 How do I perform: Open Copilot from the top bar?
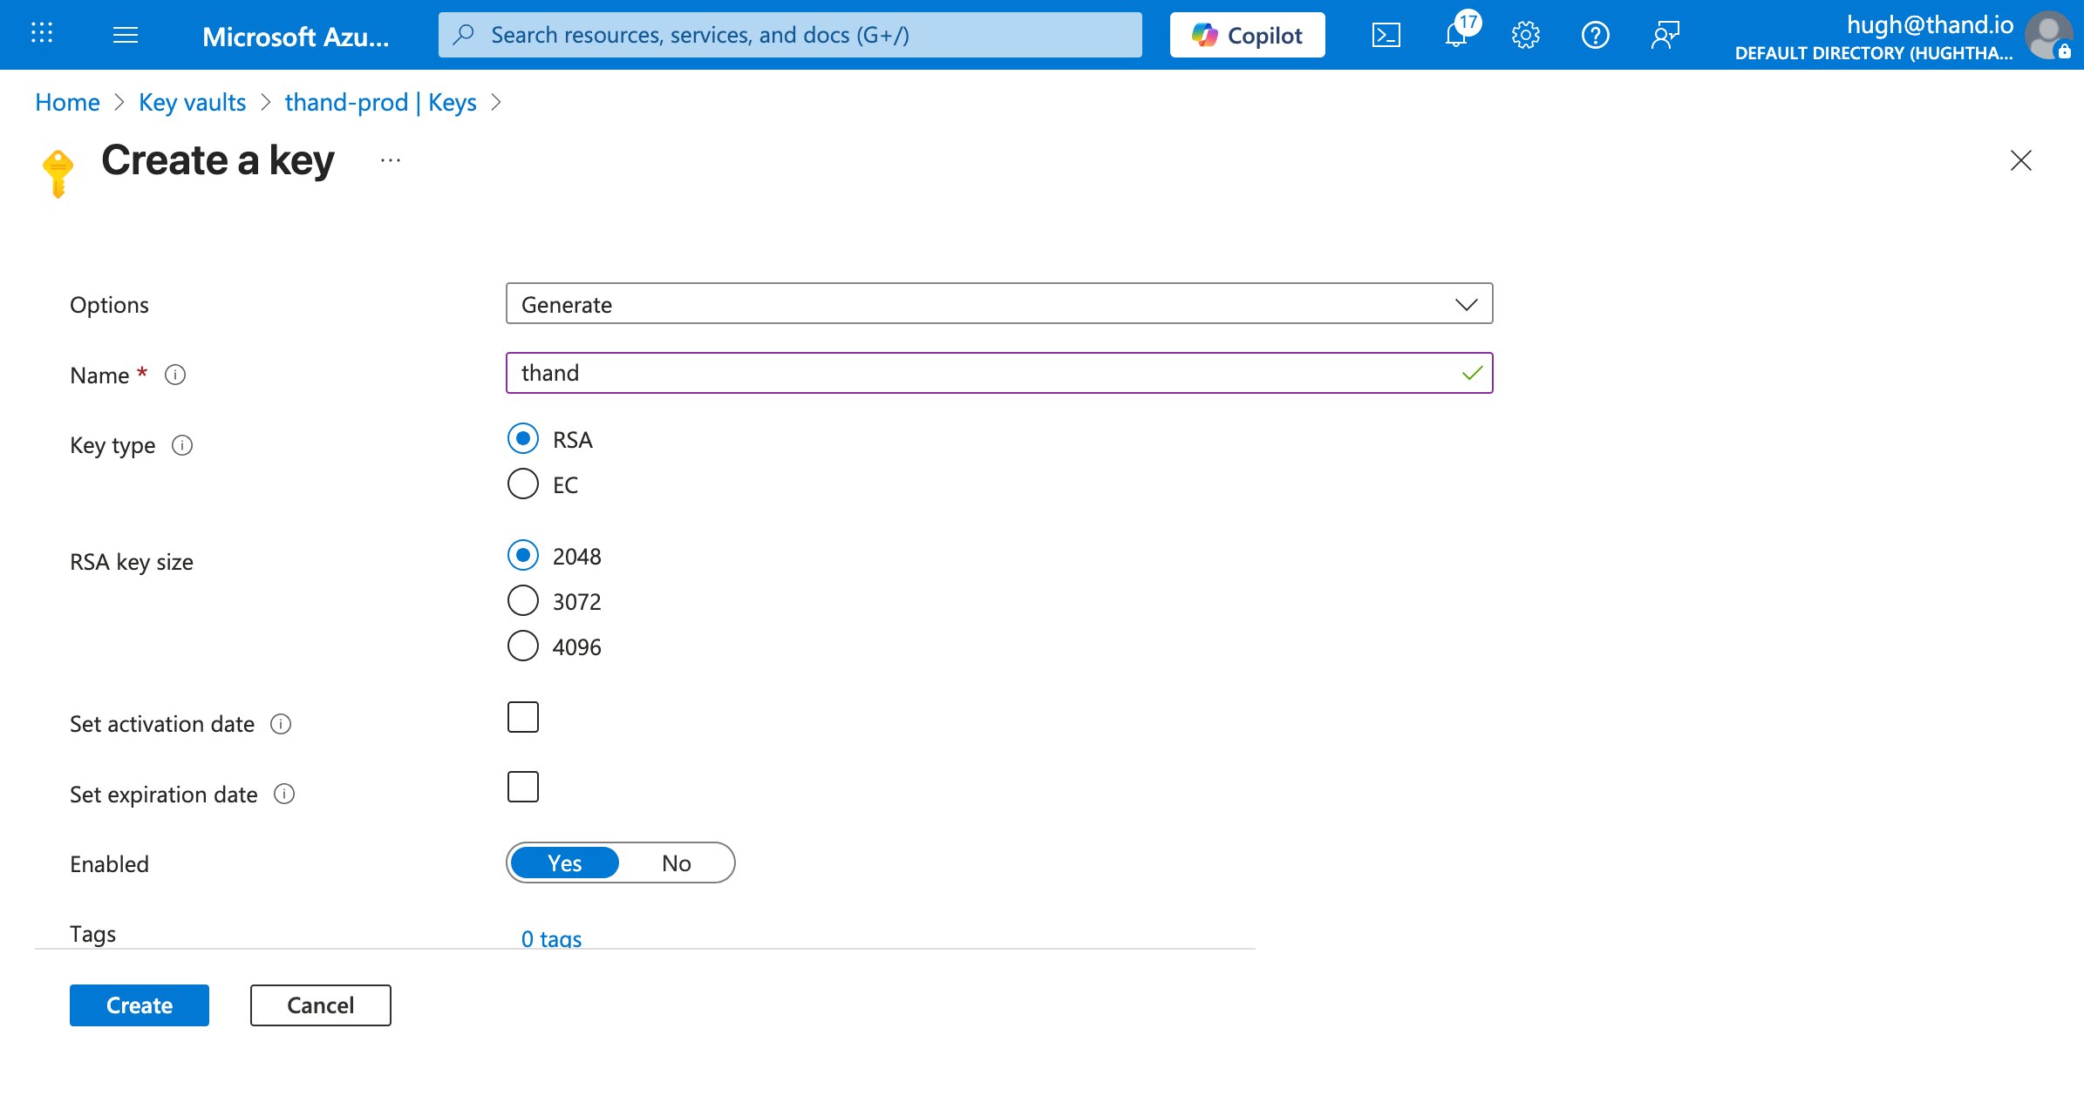1246,35
